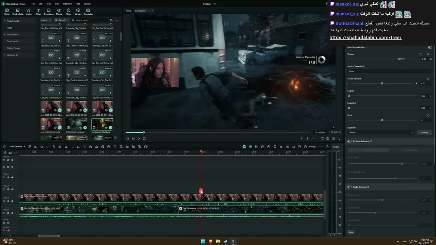Screen dimensions: 436x245
Task: Zoom in the timeline with plus icon
Action: click(327, 147)
